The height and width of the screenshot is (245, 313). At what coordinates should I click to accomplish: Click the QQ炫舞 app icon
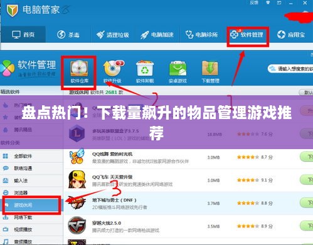click(77, 156)
